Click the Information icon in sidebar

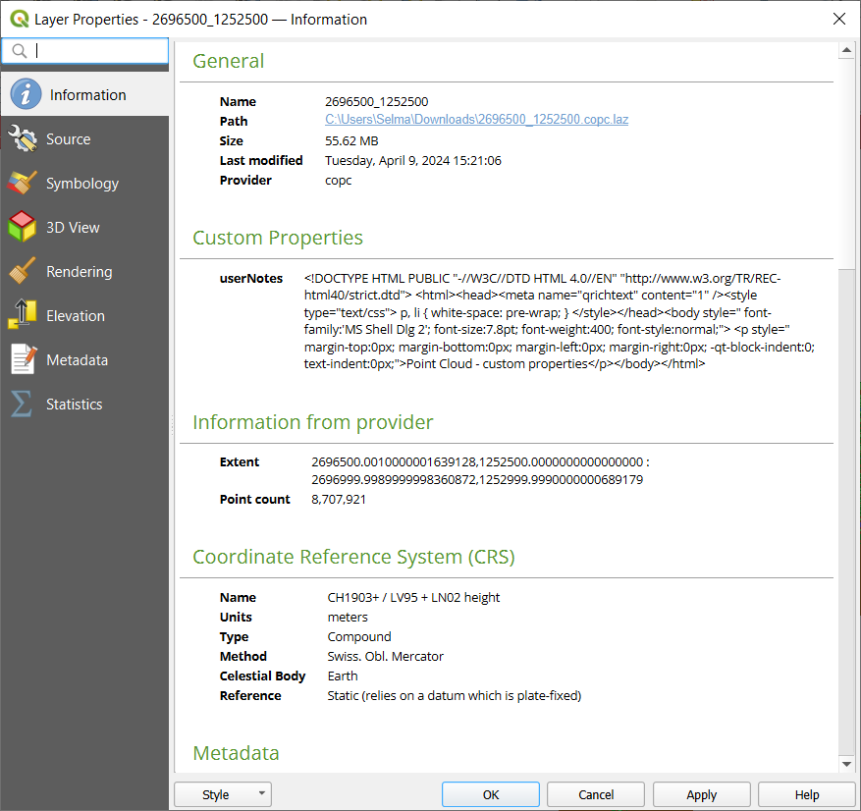tap(26, 95)
